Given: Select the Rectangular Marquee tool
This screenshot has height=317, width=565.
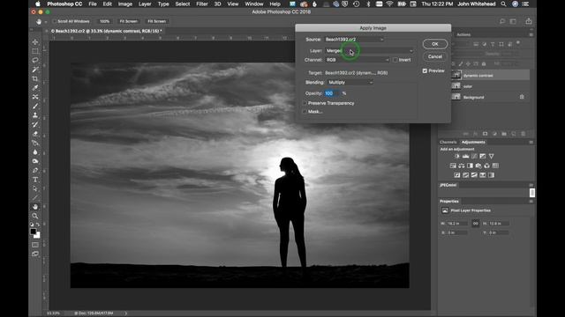Looking at the screenshot, I should (x=35, y=51).
